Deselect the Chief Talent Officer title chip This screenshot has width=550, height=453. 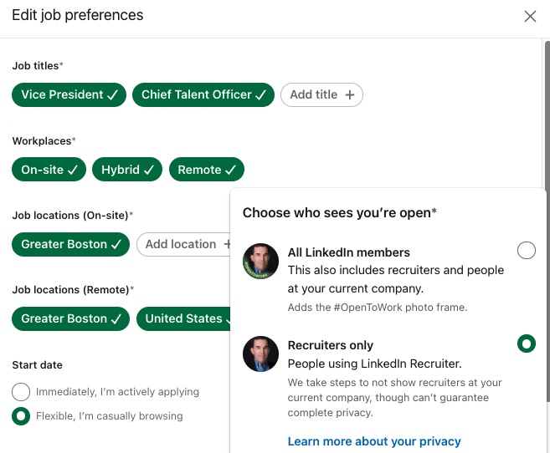pyautogui.click(x=203, y=95)
